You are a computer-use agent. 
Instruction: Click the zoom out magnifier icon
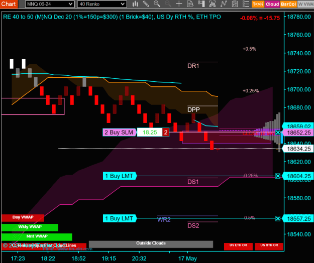coord(168,4)
